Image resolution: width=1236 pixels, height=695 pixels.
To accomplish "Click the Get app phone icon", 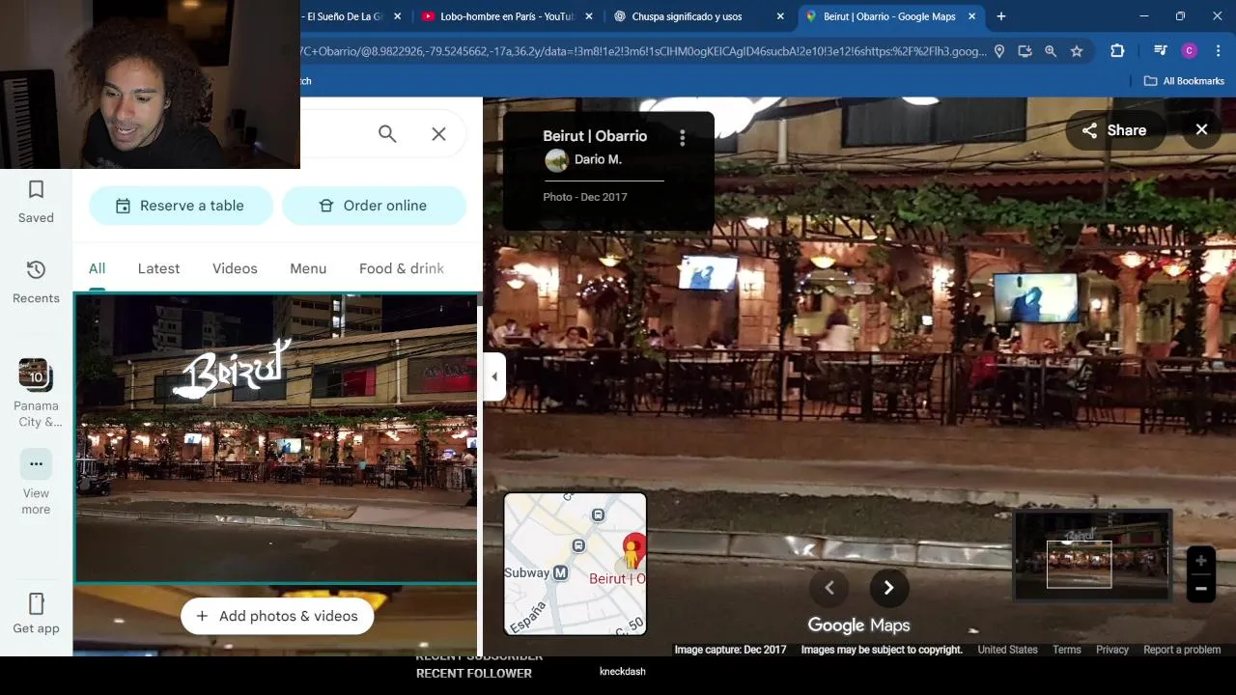I will [x=36, y=603].
